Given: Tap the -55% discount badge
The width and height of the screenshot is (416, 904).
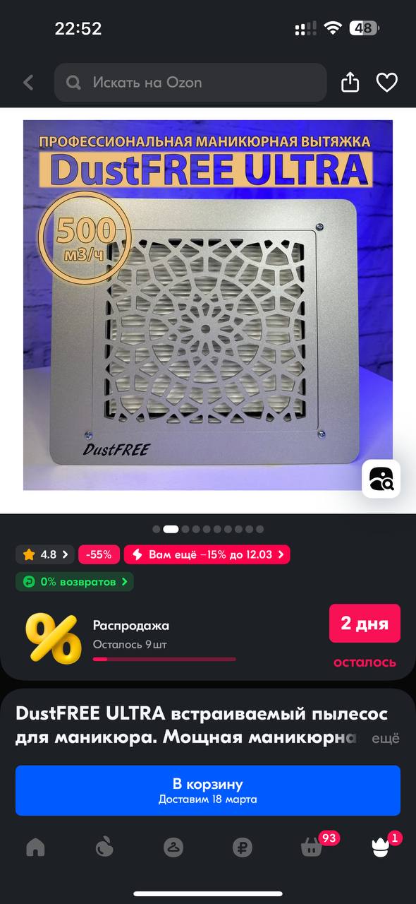Looking at the screenshot, I should 99,554.
